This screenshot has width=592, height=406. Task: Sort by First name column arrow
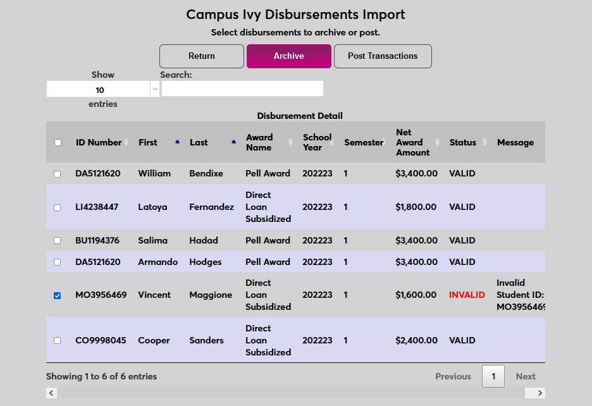[x=177, y=142]
